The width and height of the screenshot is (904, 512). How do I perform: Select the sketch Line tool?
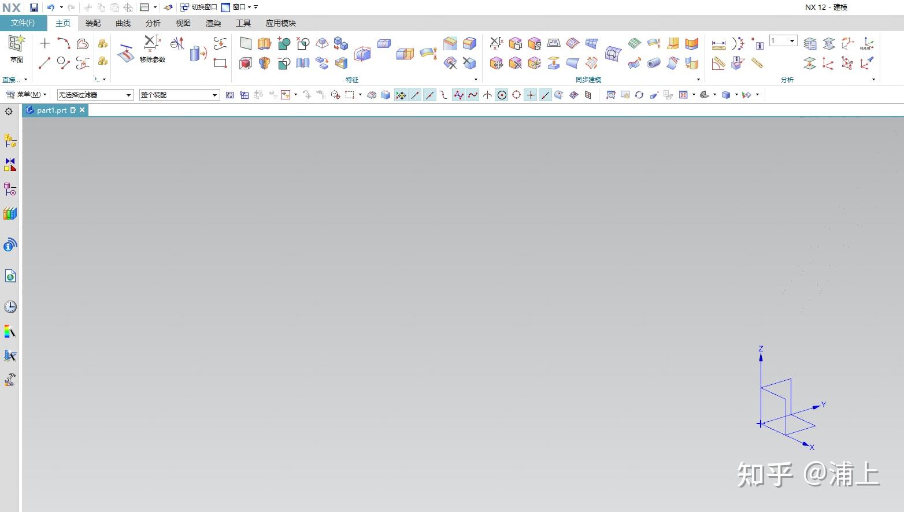[x=45, y=62]
